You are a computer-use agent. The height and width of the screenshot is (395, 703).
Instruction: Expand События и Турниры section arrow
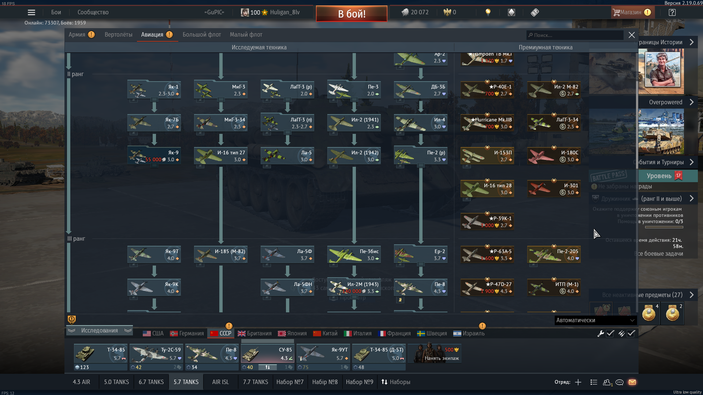(x=692, y=162)
